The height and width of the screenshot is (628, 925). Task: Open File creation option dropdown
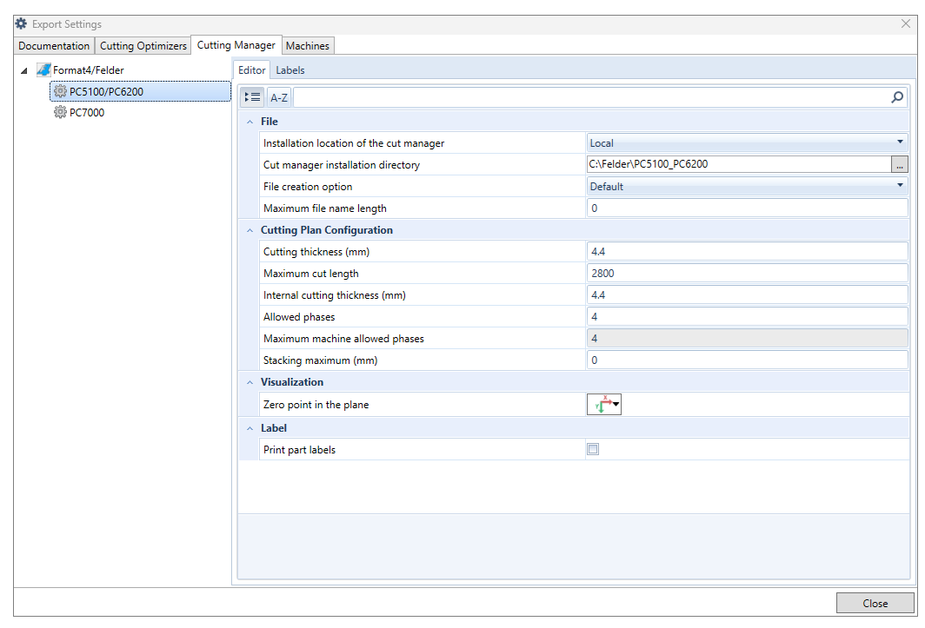(x=747, y=187)
